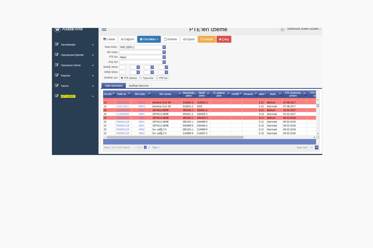Viewport: 373px width, 248px height.
Task: Toggle the hamburger sidebar menu icon
Action: point(104,30)
